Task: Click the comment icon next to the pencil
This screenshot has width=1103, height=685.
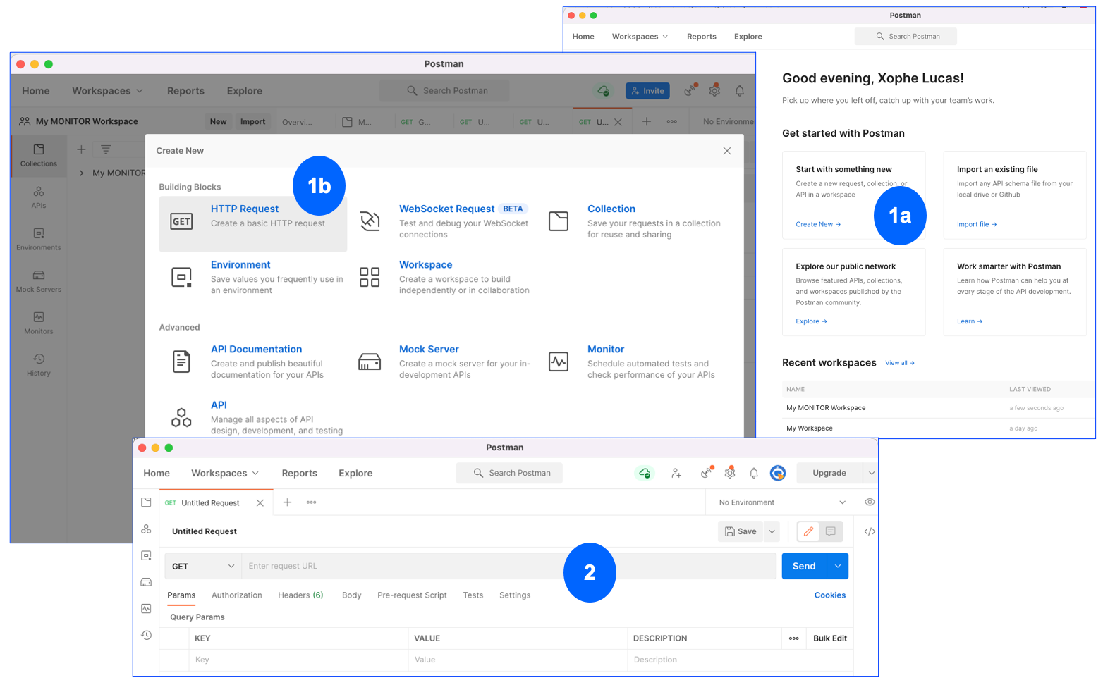Action: (x=831, y=531)
